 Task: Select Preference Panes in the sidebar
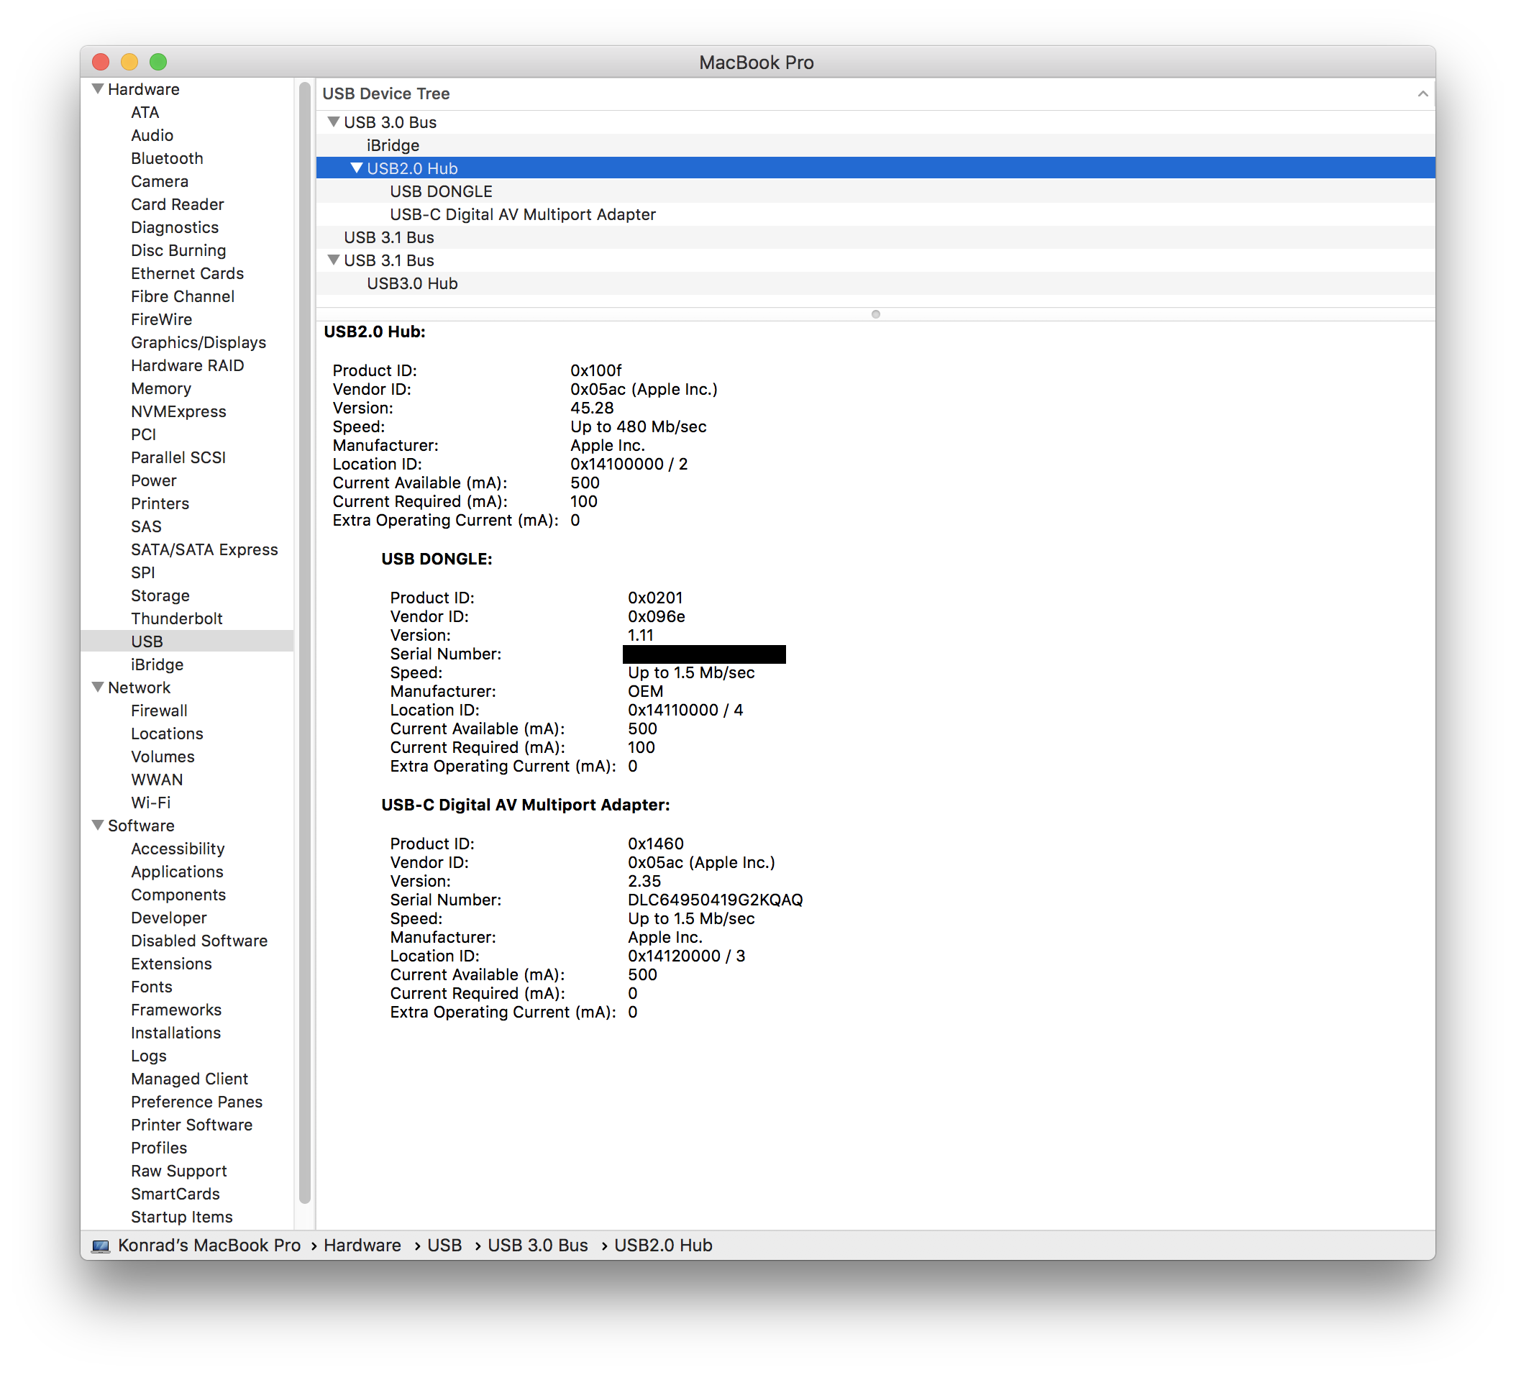tap(197, 1101)
